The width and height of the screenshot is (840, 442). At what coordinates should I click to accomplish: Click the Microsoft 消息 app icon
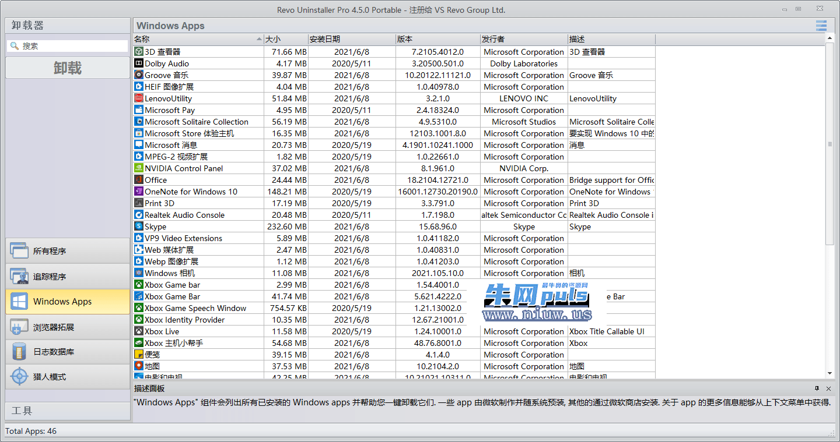tap(139, 145)
